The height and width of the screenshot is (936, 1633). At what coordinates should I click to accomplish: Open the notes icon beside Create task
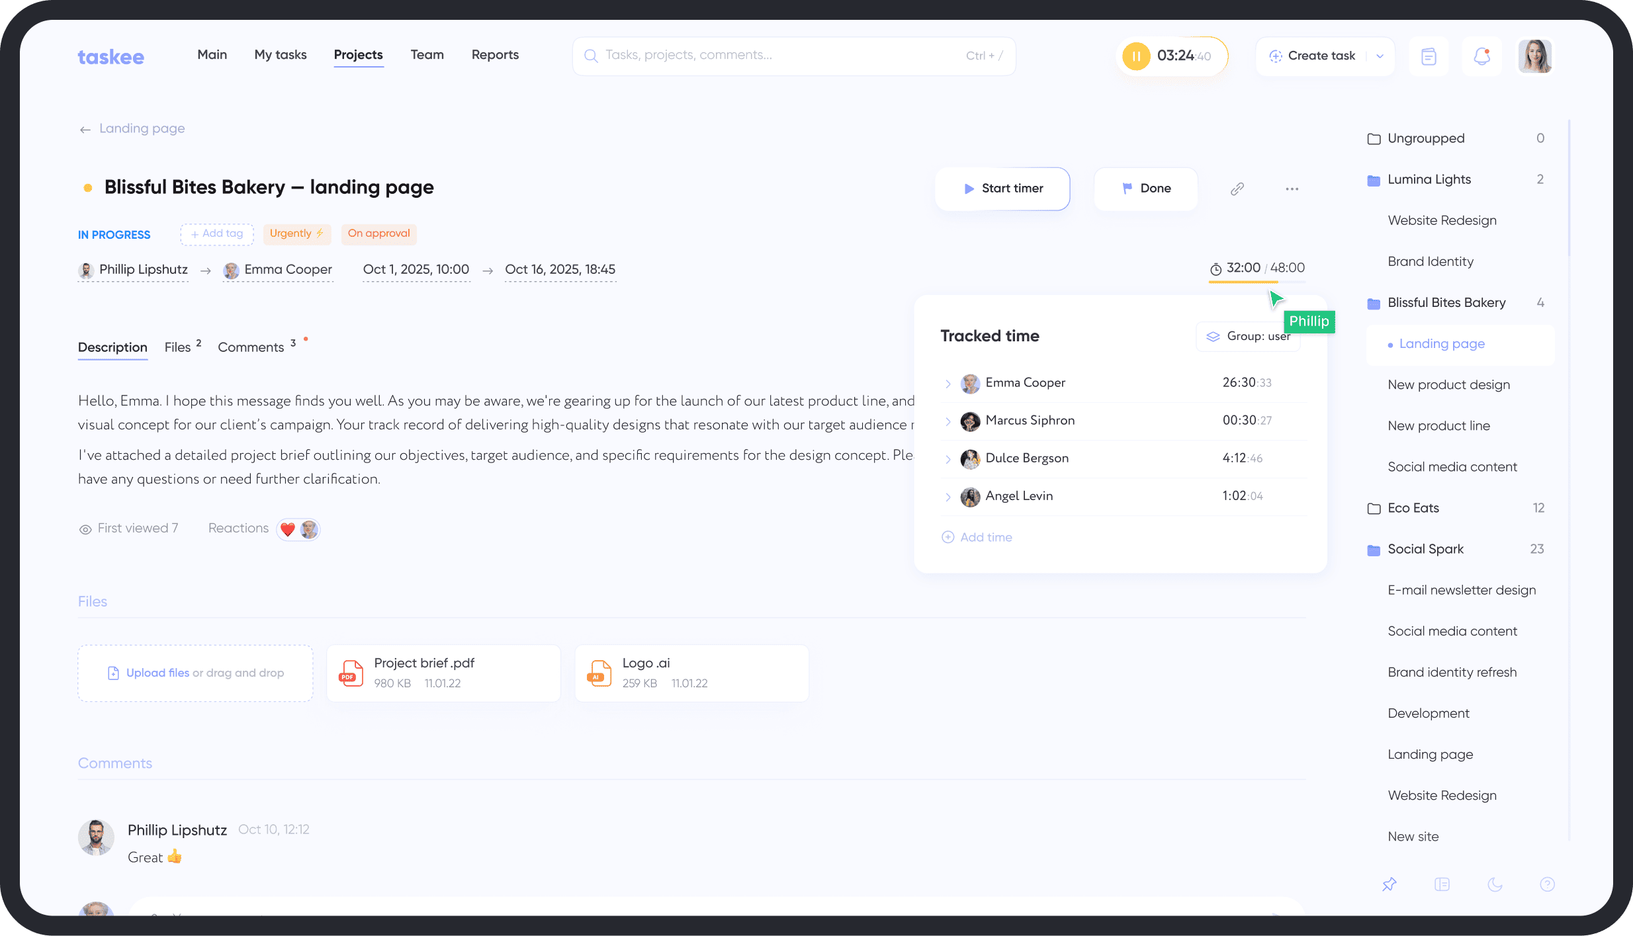coord(1429,56)
